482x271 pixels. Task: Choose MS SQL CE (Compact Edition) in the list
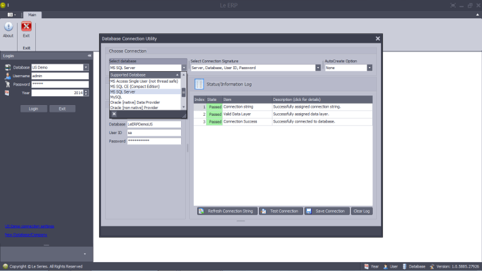[x=140, y=86]
